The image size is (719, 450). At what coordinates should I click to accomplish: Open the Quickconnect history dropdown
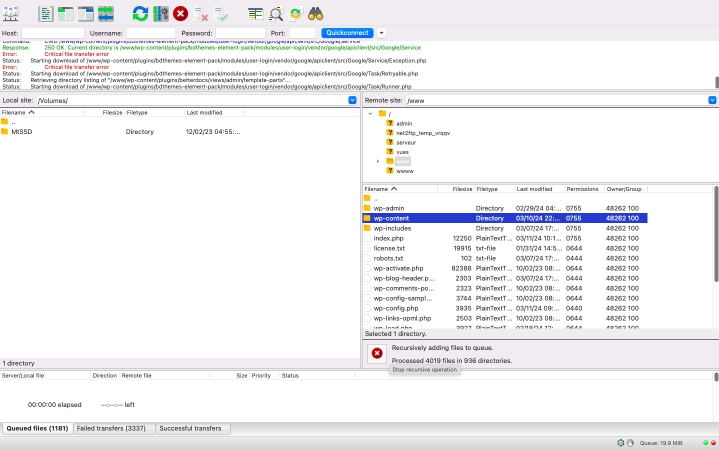click(381, 33)
